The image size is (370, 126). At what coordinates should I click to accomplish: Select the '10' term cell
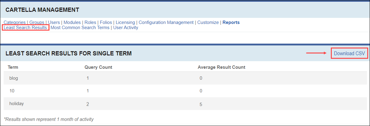tap(12, 91)
